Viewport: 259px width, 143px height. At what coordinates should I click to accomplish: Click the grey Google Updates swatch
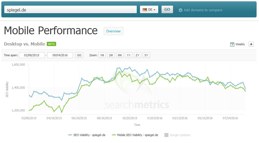[167, 135]
